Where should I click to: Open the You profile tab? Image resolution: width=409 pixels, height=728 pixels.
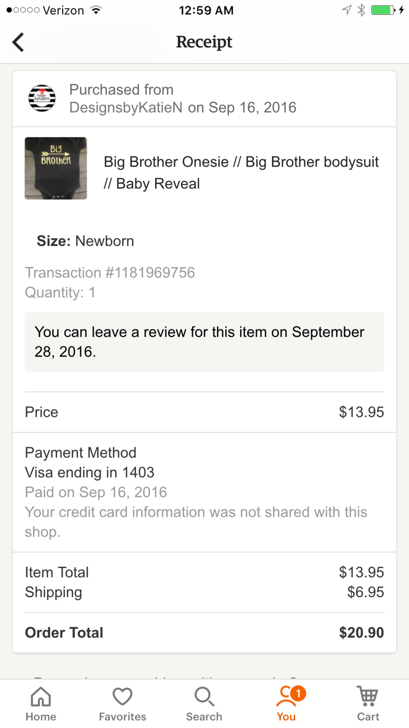click(x=286, y=704)
